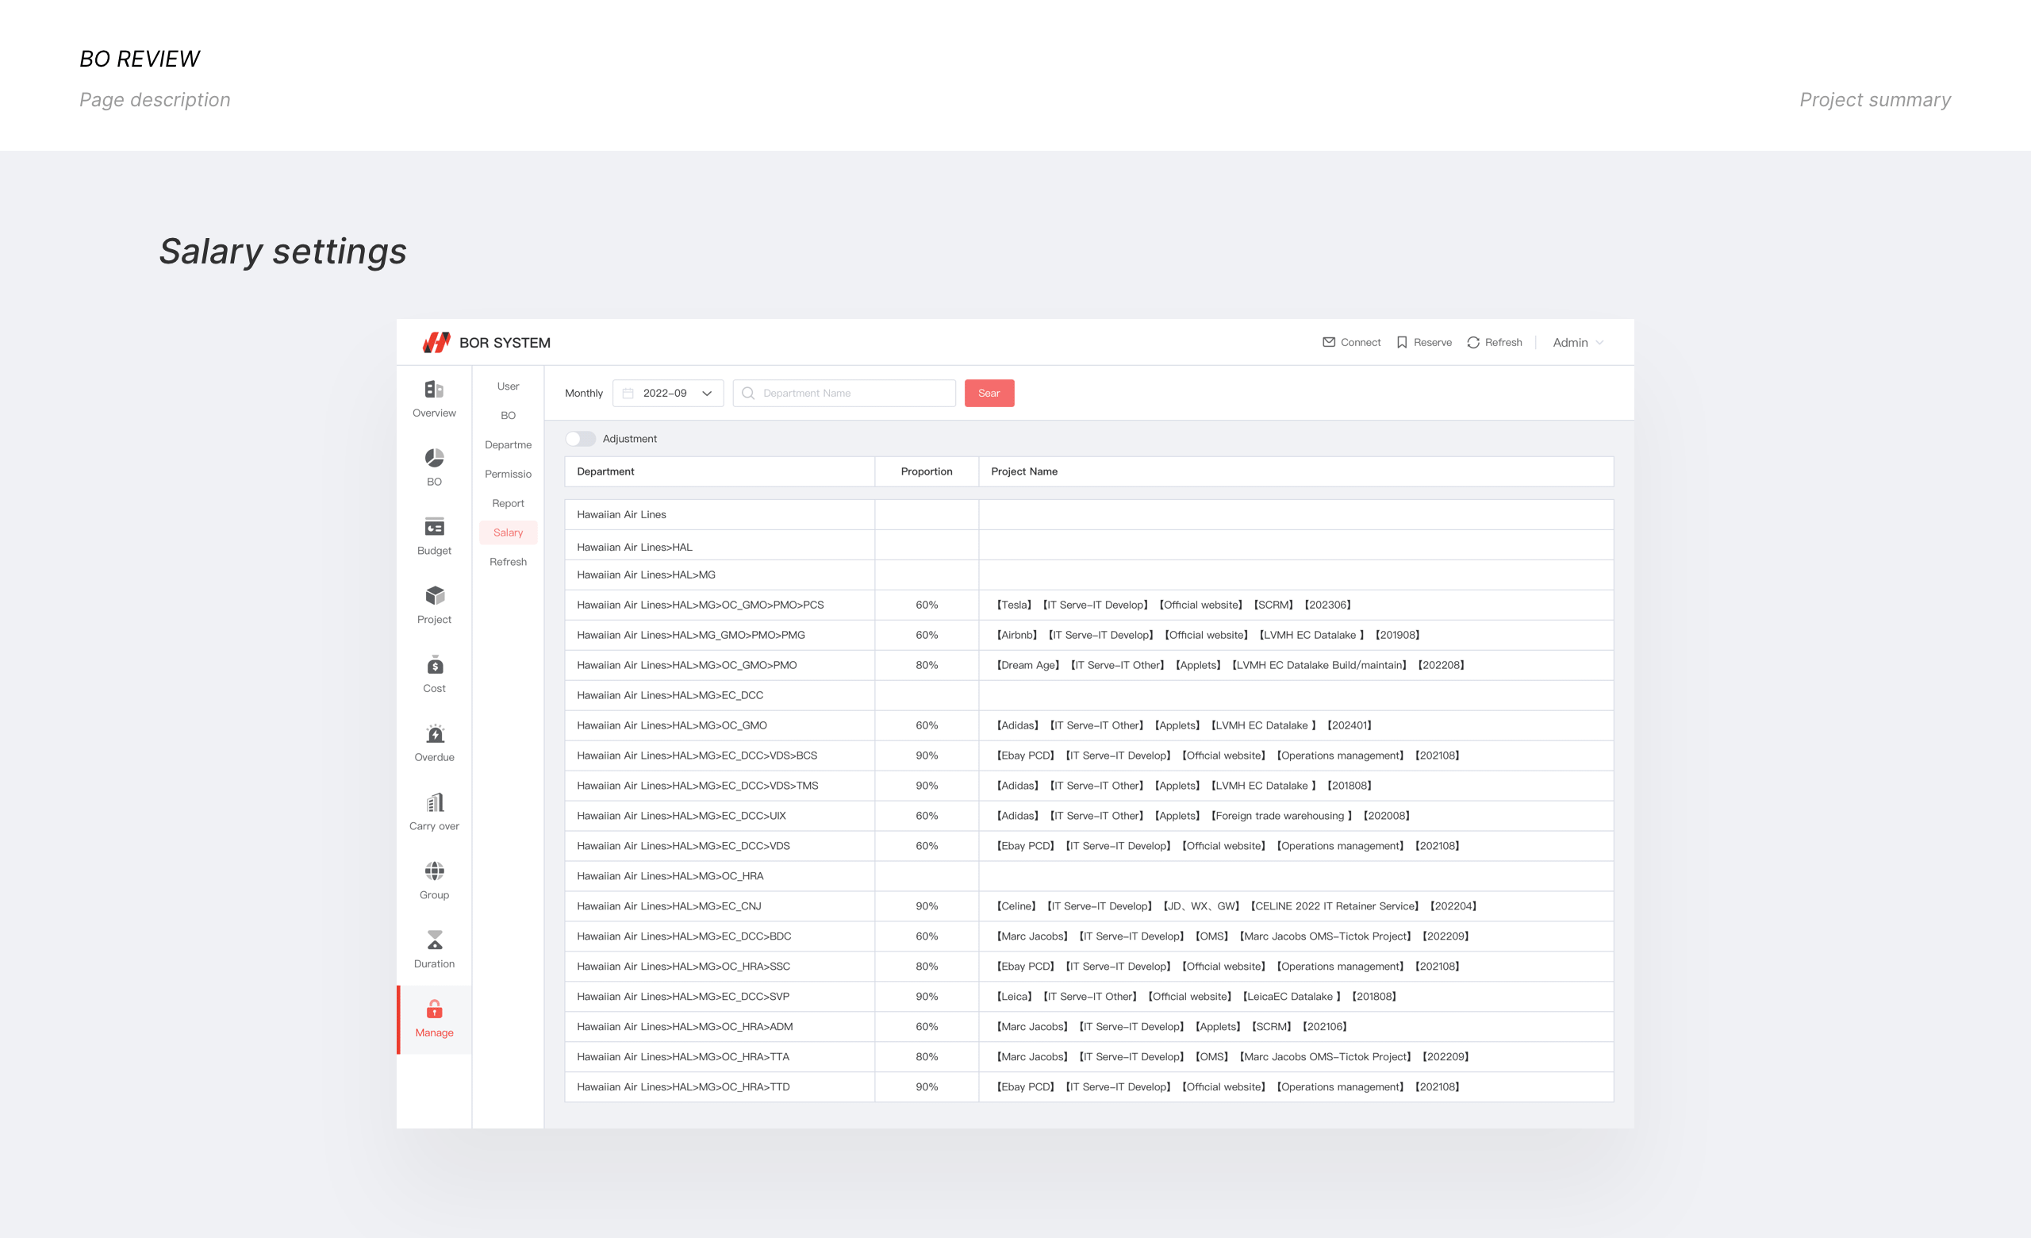
Task: Click the magnifier icon in Department Name field
Action: coord(748,393)
